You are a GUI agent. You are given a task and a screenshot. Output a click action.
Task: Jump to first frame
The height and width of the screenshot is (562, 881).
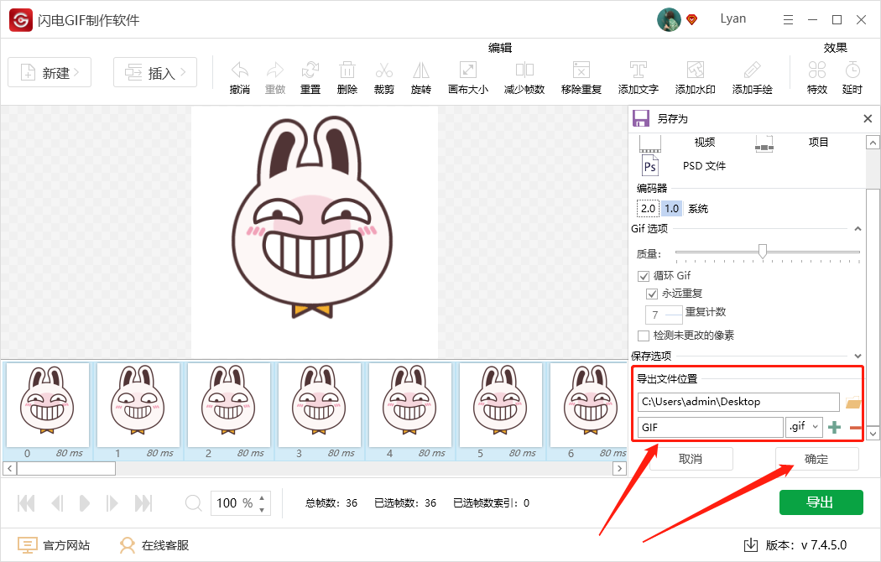click(26, 503)
